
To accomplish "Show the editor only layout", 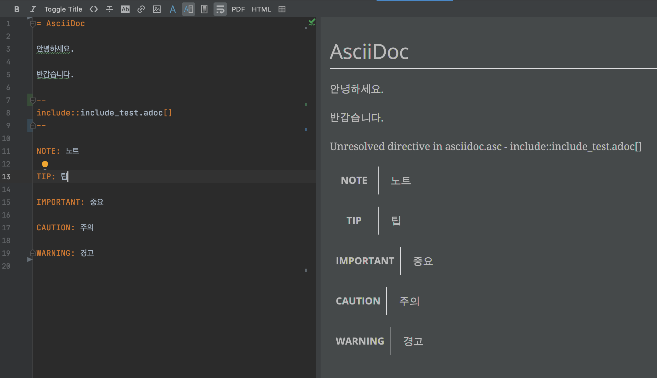I will 173,9.
